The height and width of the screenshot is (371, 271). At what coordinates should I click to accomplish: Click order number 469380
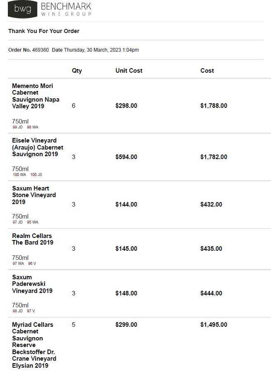click(x=40, y=50)
